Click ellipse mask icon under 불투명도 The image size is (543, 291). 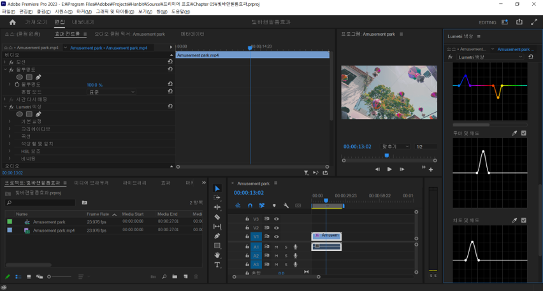coord(20,77)
